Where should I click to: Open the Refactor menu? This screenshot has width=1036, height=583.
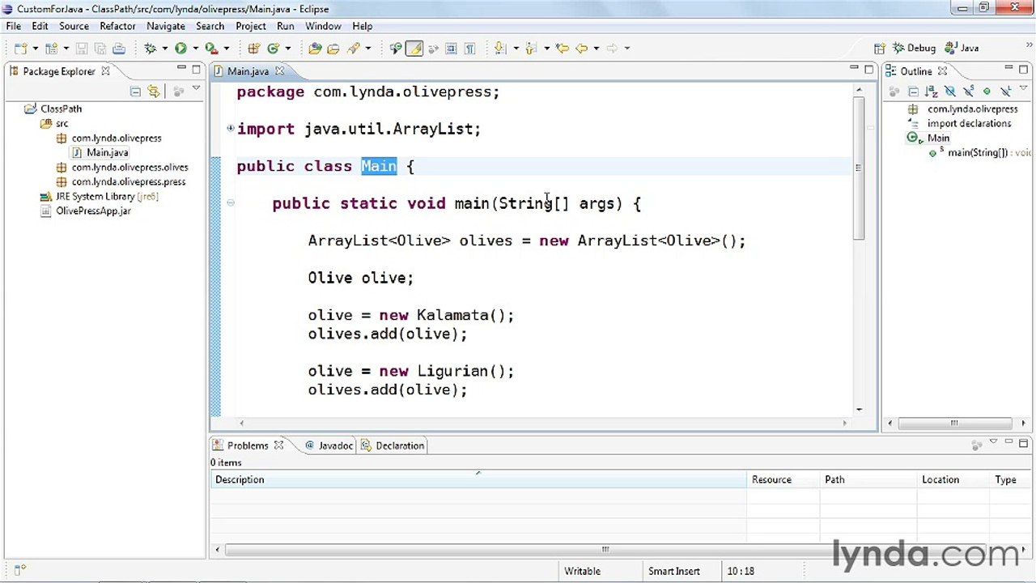[117, 26]
